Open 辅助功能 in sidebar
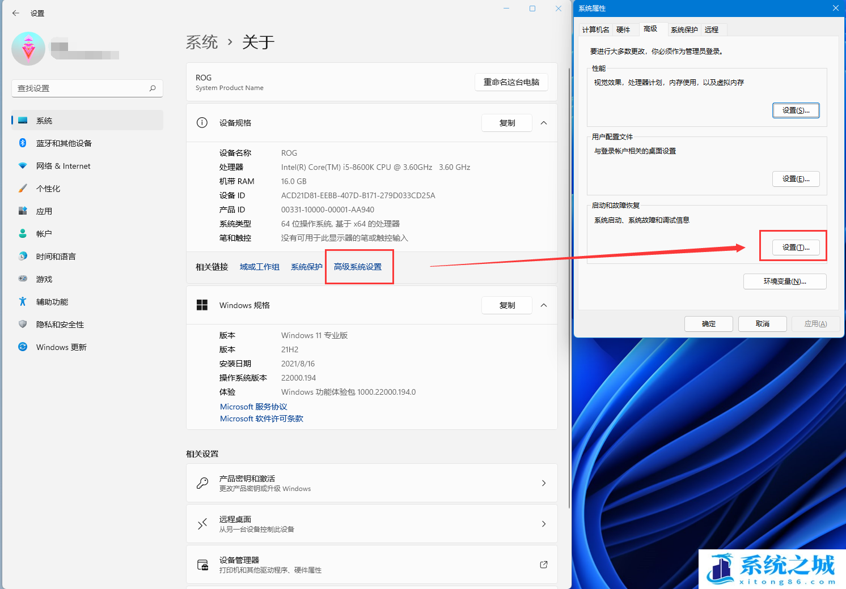This screenshot has width=846, height=589. (87, 302)
